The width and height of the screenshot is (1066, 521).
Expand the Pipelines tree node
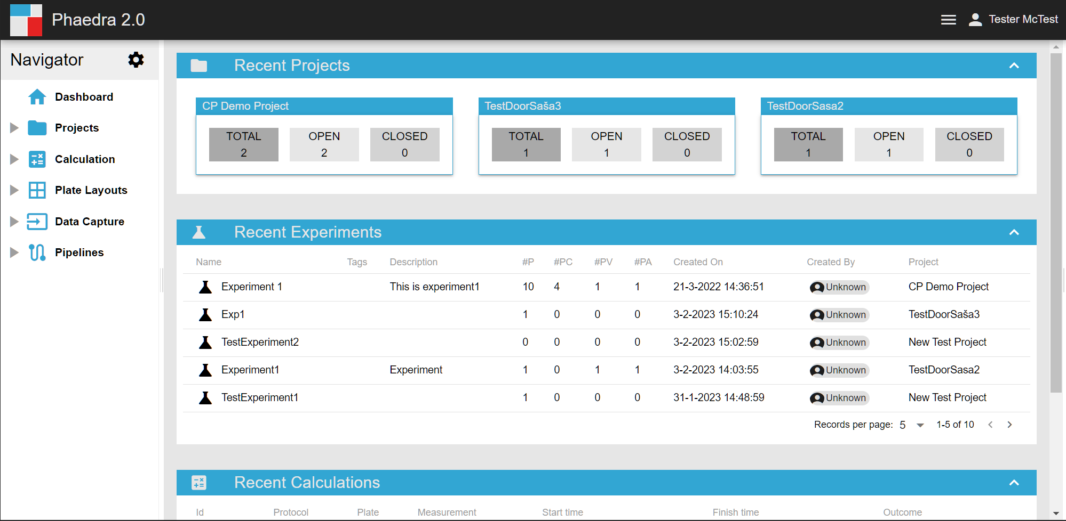(x=14, y=253)
